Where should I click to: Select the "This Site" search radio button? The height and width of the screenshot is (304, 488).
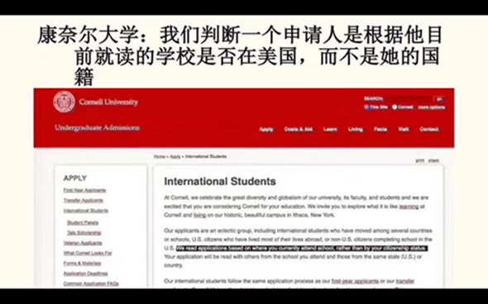(x=367, y=107)
